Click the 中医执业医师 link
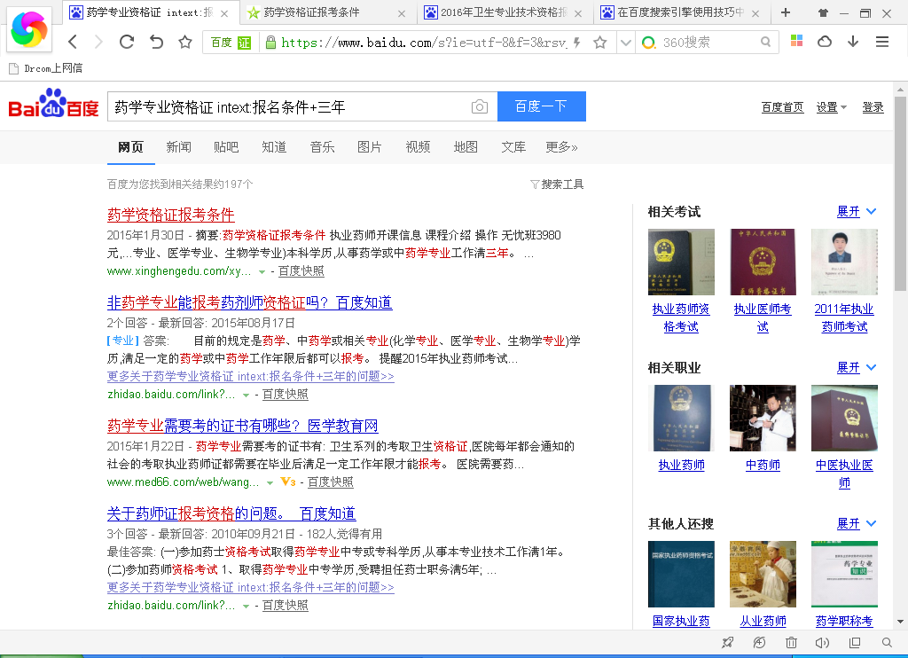 coord(844,474)
